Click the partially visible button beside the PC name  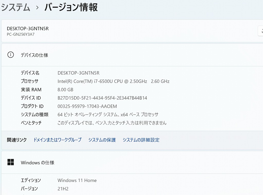pyautogui.click(x=260, y=31)
